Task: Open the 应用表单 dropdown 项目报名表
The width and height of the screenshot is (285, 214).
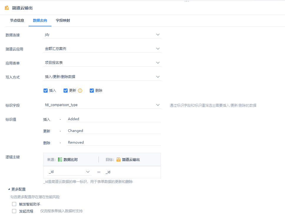Action: click(102, 63)
